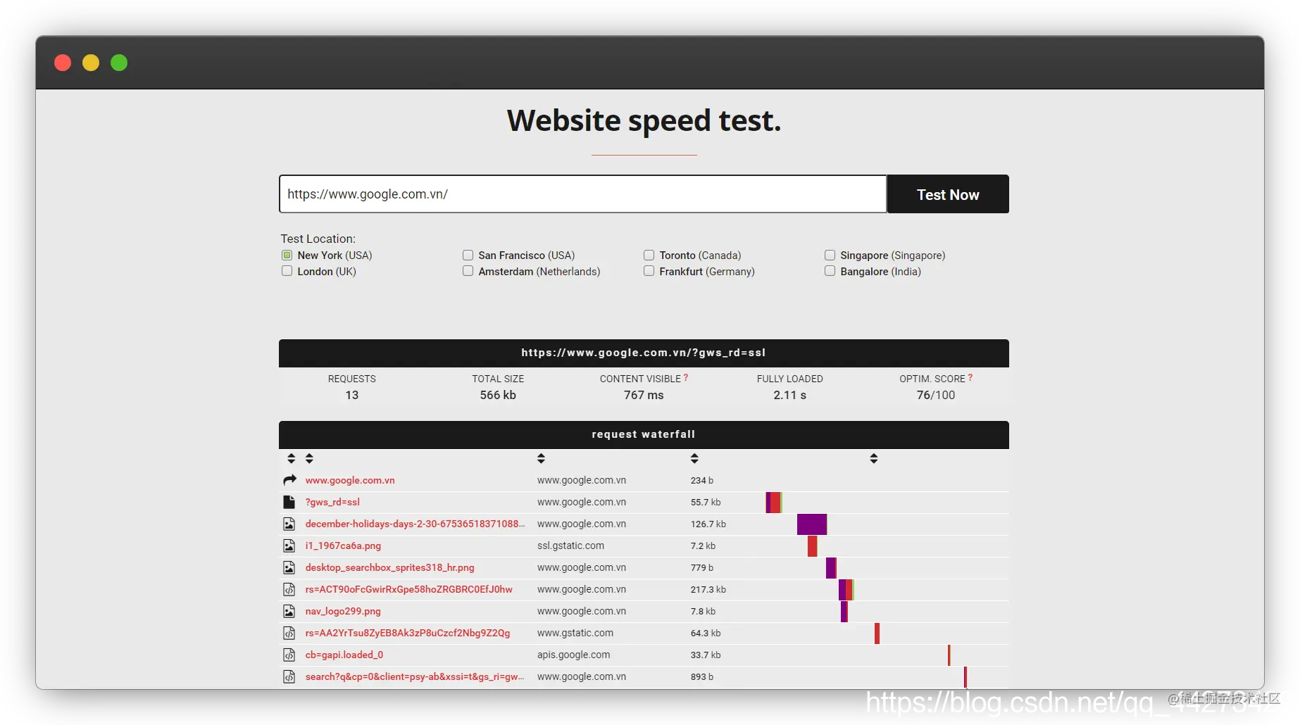
Task: Sort waterfall by size column arrows
Action: point(694,458)
